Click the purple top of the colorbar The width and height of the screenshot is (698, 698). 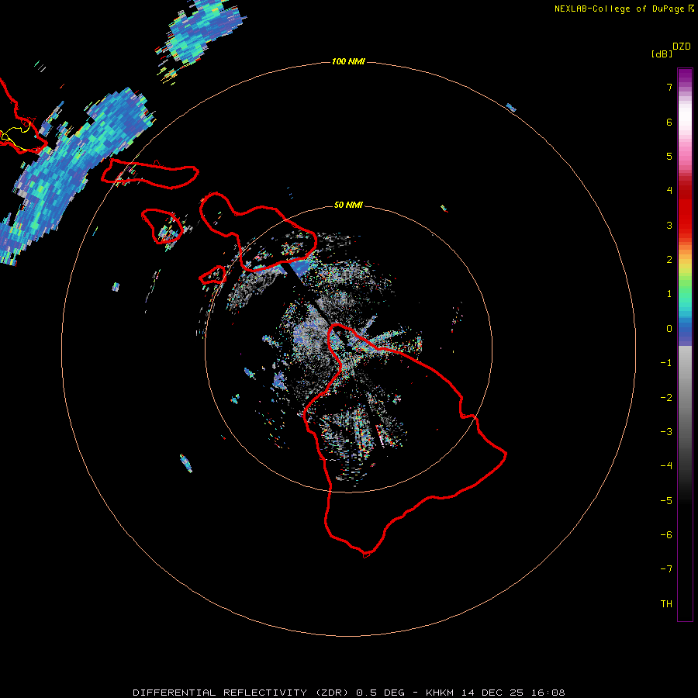point(685,76)
